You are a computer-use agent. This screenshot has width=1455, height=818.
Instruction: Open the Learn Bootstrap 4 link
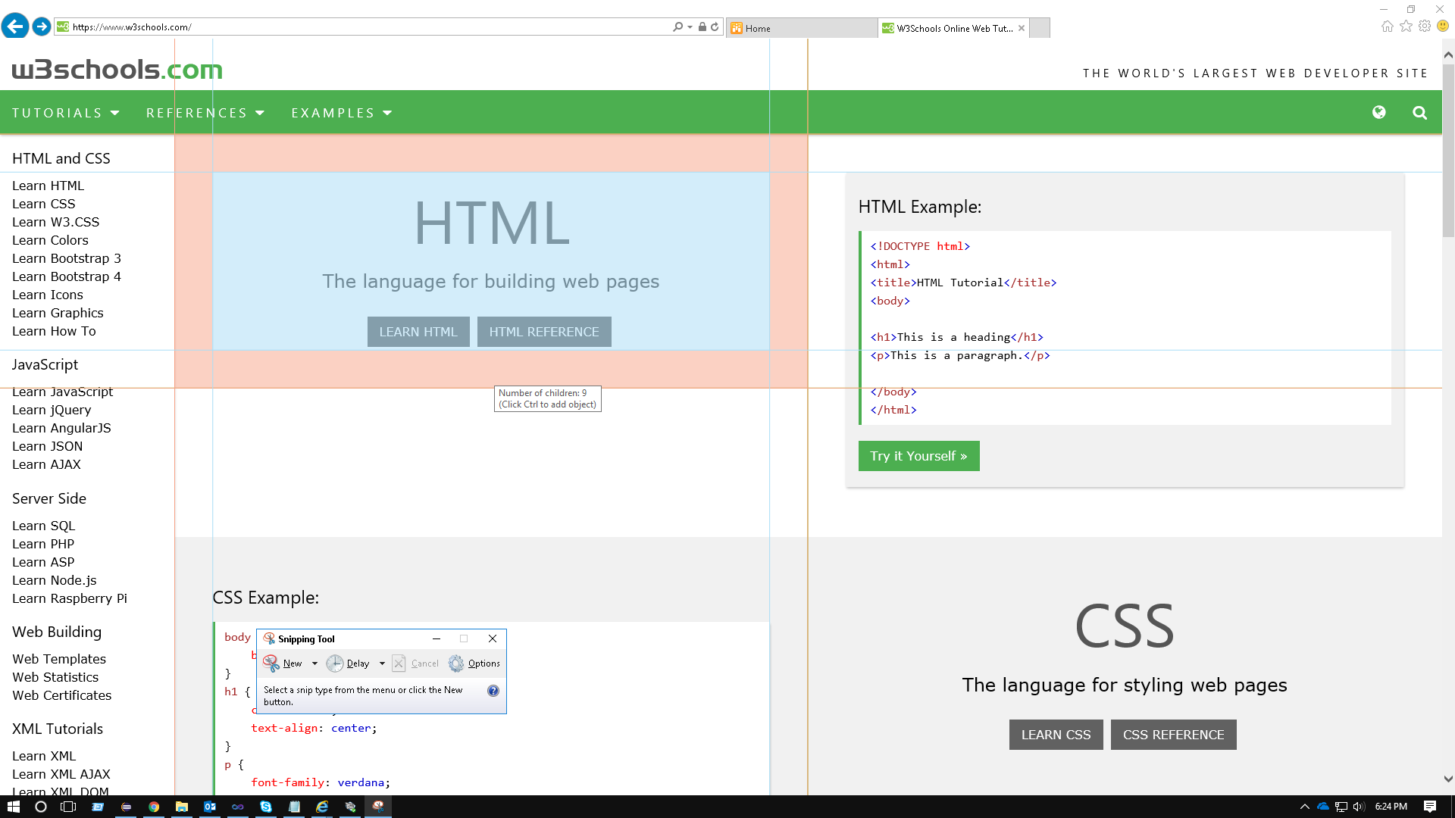67,276
